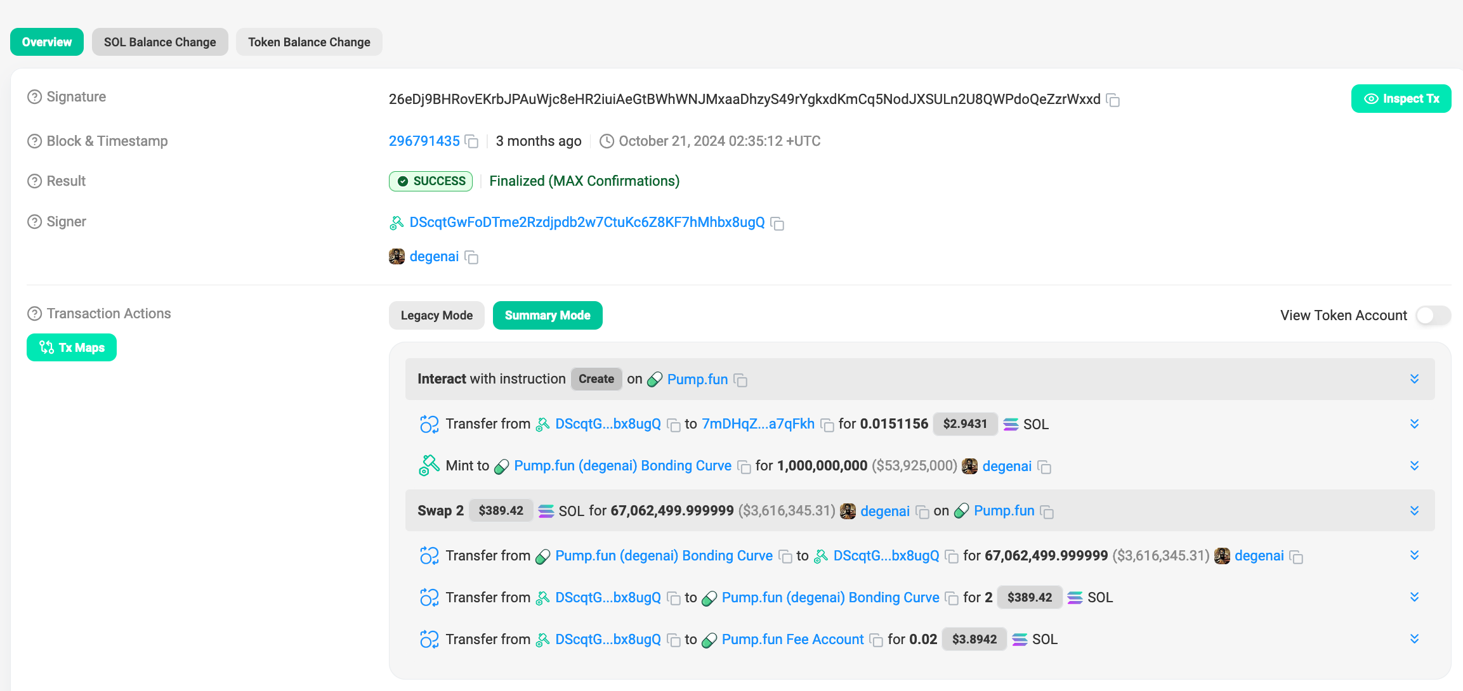Copy block number 296791435
1463x691 pixels.
pos(471,141)
